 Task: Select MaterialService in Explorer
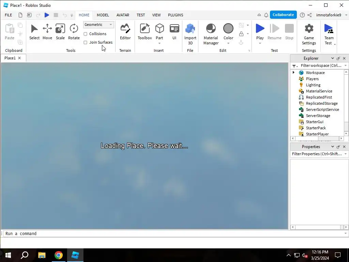(319, 91)
